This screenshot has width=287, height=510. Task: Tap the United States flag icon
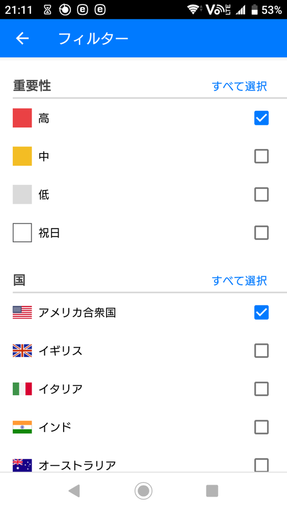click(22, 312)
